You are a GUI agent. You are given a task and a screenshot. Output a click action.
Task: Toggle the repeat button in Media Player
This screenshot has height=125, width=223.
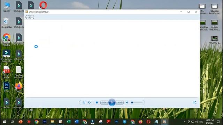(89, 102)
